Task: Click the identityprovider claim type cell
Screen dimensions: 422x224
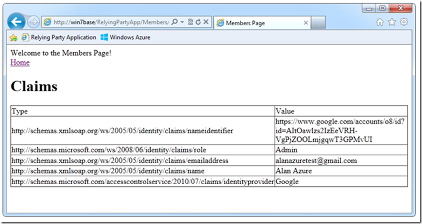Action: [x=143, y=182]
